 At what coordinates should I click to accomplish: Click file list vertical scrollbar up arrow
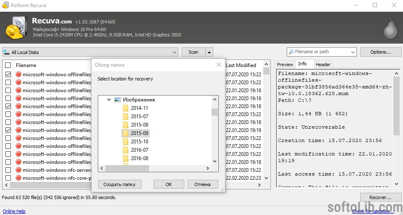pyautogui.click(x=266, y=64)
